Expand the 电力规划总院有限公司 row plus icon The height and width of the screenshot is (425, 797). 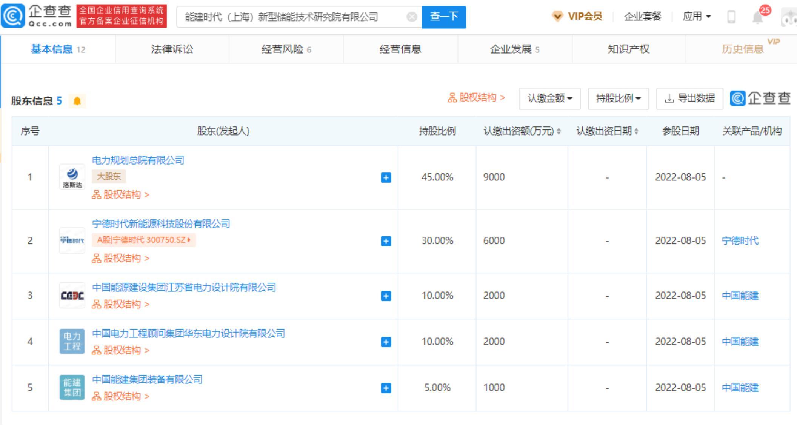pyautogui.click(x=386, y=177)
